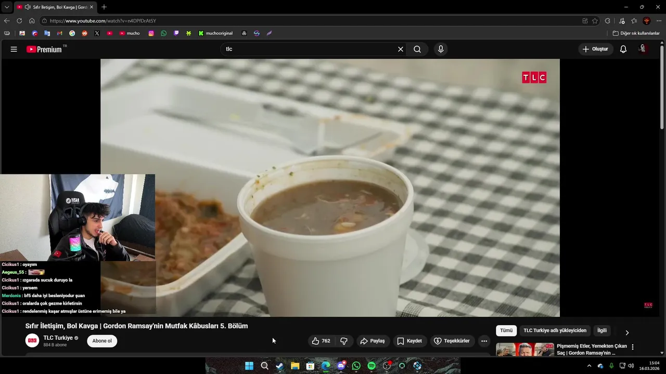Open Windows taskbar search

264,366
